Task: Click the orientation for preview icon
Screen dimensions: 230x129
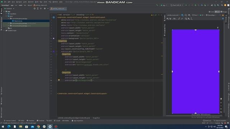Action: [186, 15]
